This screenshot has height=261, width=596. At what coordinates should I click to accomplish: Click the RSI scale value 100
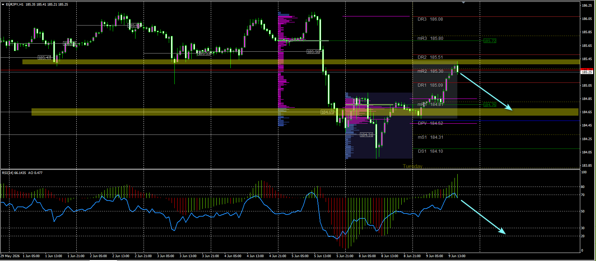[x=584, y=172]
